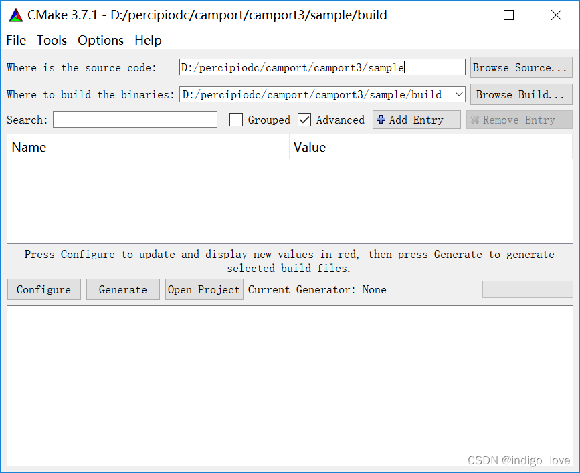The height and width of the screenshot is (473, 580).
Task: Click the CMake logo icon in title bar
Action: click(16, 15)
